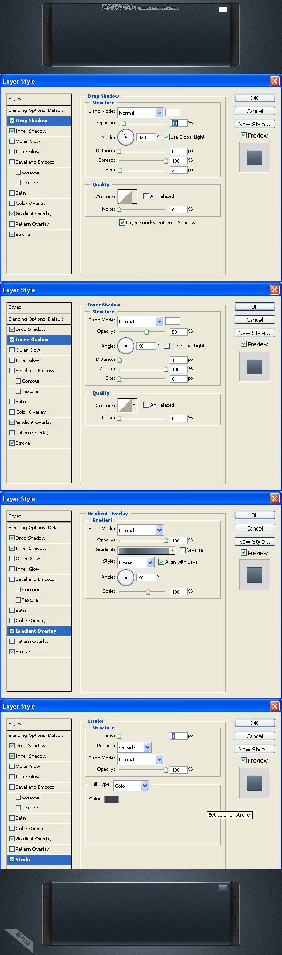Click Cancel in the Inner Shadow dialog
This screenshot has height=955, width=282.
254,320
